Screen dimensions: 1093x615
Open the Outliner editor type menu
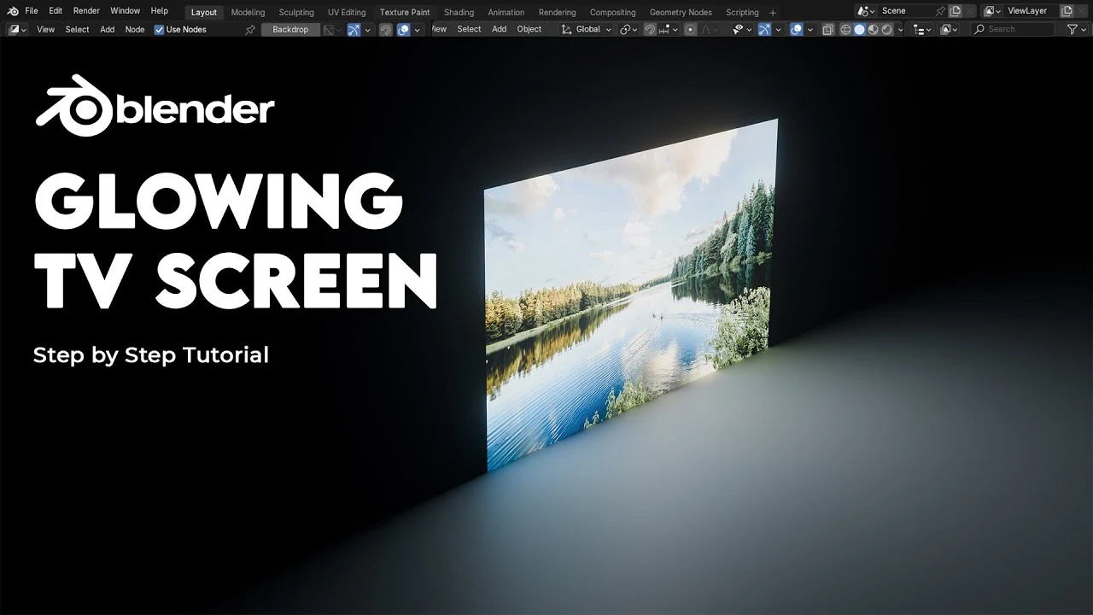(922, 29)
